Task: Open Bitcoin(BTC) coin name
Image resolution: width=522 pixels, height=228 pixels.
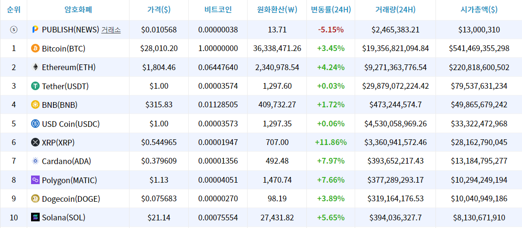Action: pos(64,49)
